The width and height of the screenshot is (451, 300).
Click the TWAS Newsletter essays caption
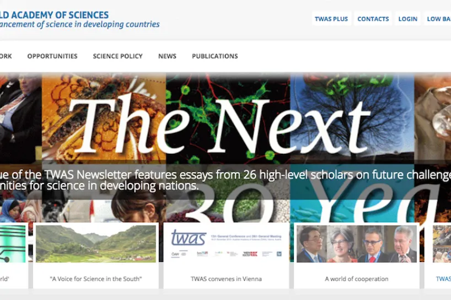tap(225, 180)
